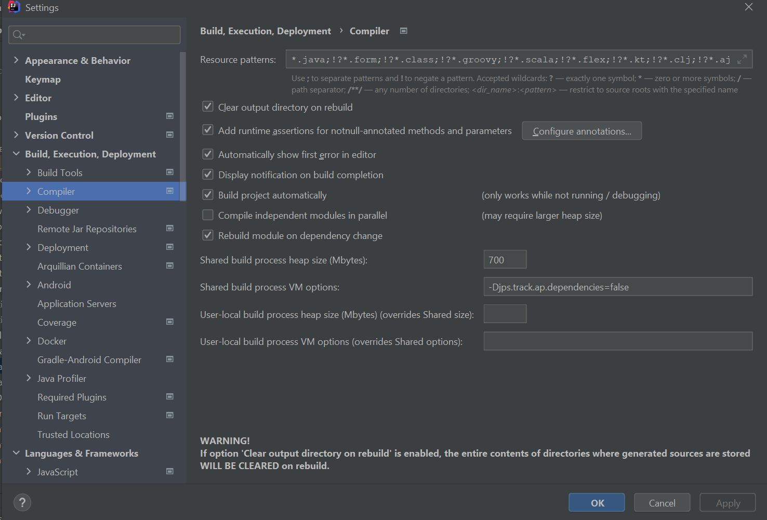Enable Compile independent modules in parallel
This screenshot has width=767, height=520.
tap(208, 215)
